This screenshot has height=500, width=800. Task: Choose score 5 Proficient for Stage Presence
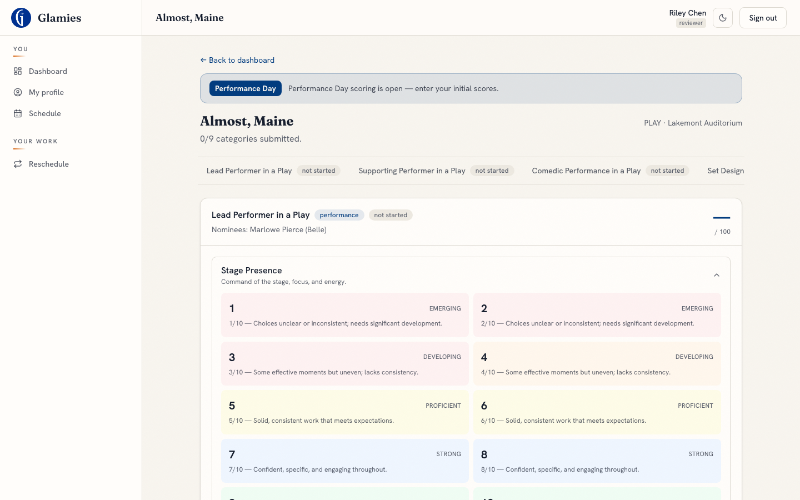coord(345,412)
